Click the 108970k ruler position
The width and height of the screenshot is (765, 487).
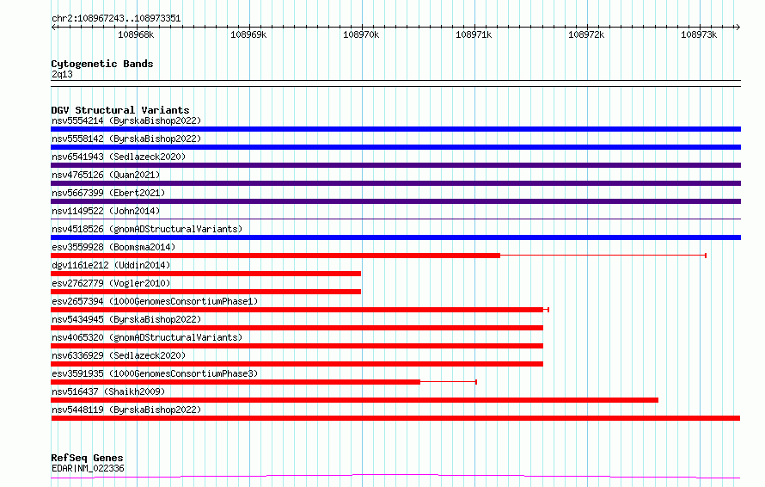point(361,34)
